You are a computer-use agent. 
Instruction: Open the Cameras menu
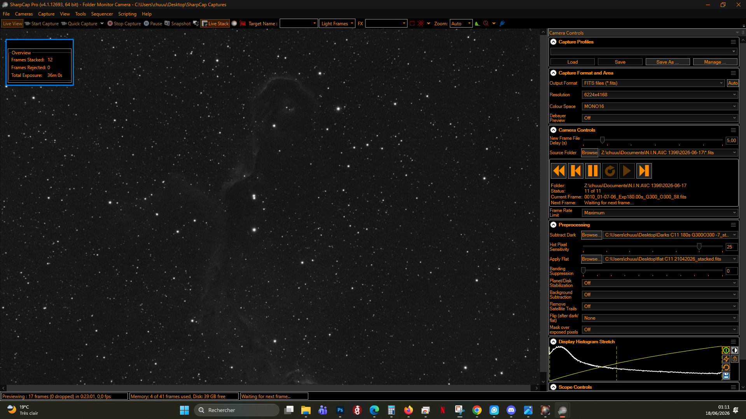pyautogui.click(x=24, y=14)
